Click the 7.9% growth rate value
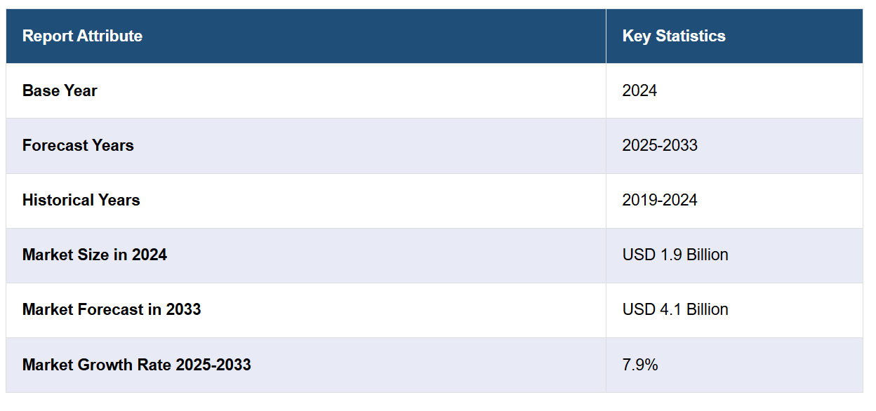Image resolution: width=876 pixels, height=411 pixels. [x=640, y=365]
